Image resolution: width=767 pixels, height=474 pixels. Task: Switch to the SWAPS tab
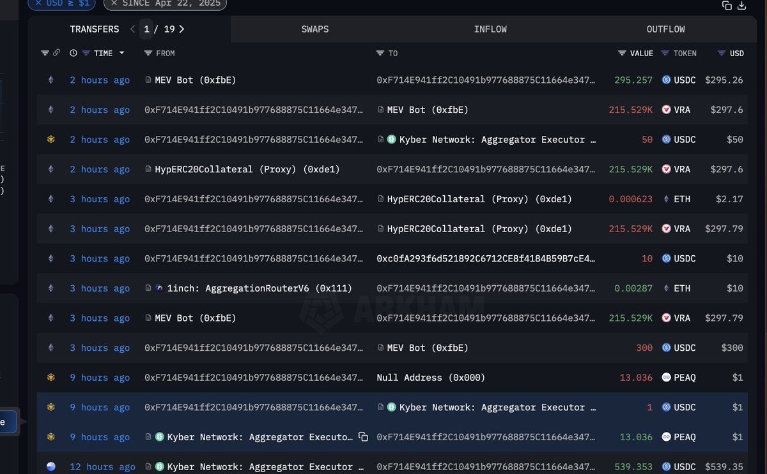(x=315, y=29)
